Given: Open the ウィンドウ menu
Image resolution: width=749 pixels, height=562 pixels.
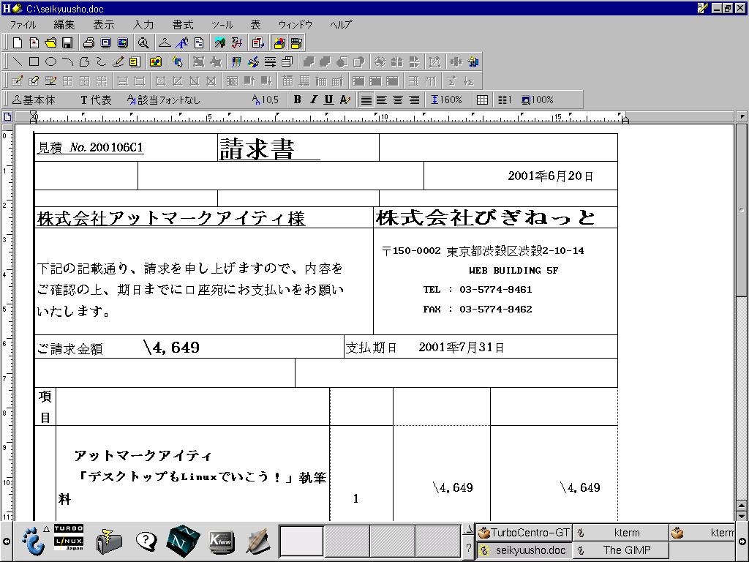Looking at the screenshot, I should click(296, 24).
